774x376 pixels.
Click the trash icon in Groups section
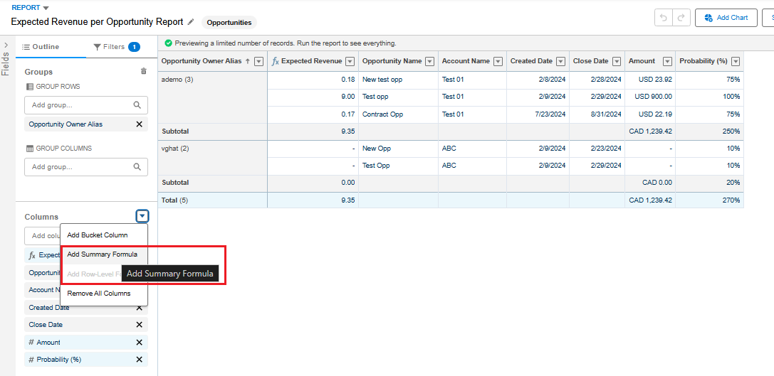click(x=143, y=71)
